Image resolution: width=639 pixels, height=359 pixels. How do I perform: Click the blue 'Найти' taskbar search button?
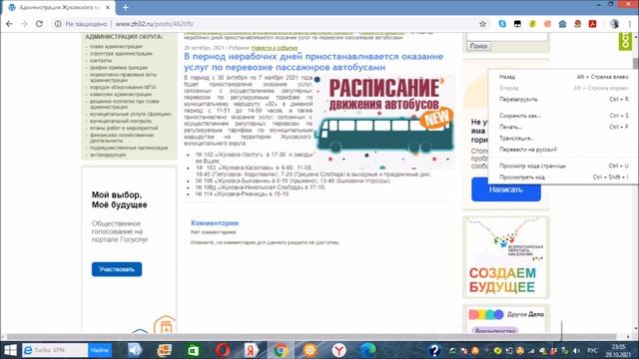click(100, 350)
